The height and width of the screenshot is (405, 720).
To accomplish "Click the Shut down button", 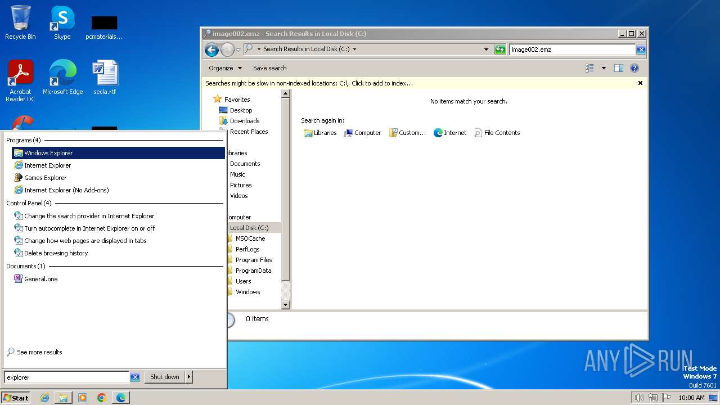I will (165, 377).
